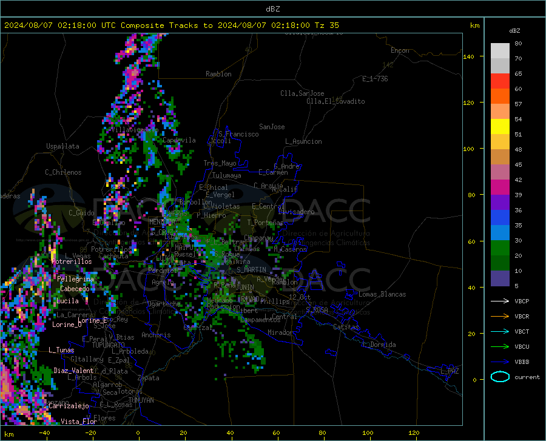
Task: Click the purple 36-39 dBZ swatch
Action: point(500,203)
